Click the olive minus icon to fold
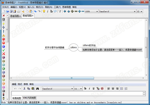 tap(76, 11)
